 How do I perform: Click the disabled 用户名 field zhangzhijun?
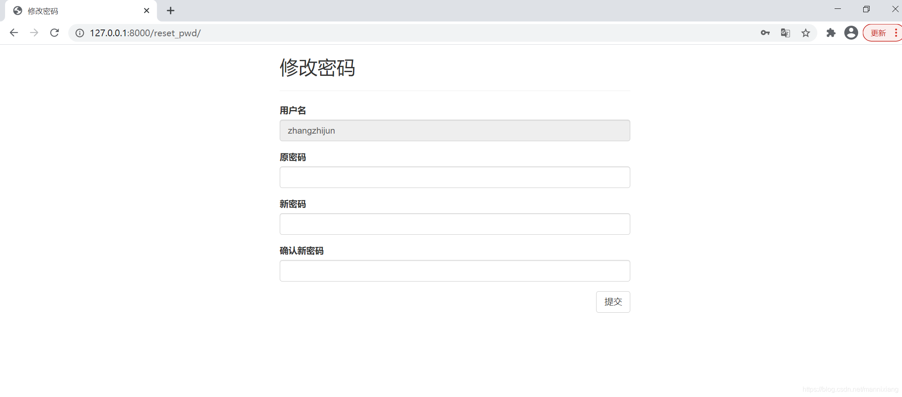tap(455, 131)
